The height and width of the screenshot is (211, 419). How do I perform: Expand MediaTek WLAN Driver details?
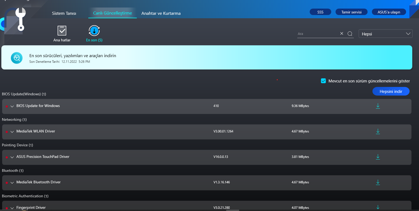pos(12,132)
